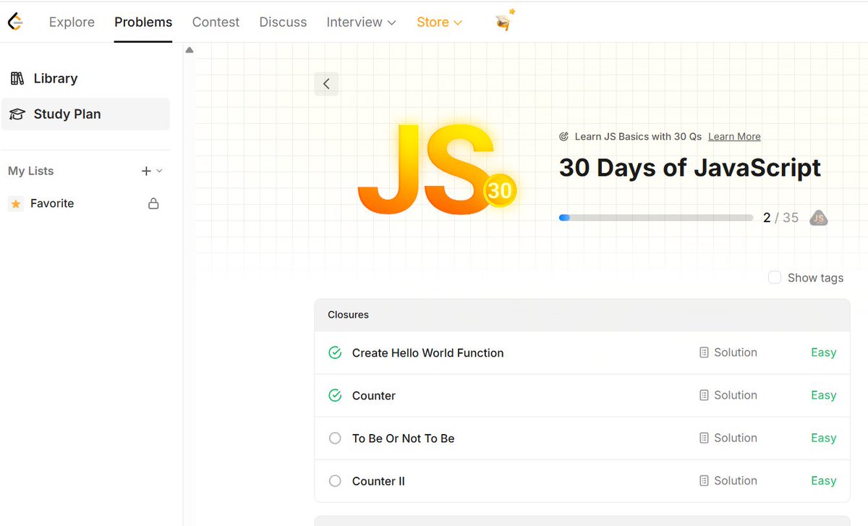Click the Favorite star icon
The image size is (868, 526).
click(x=16, y=203)
